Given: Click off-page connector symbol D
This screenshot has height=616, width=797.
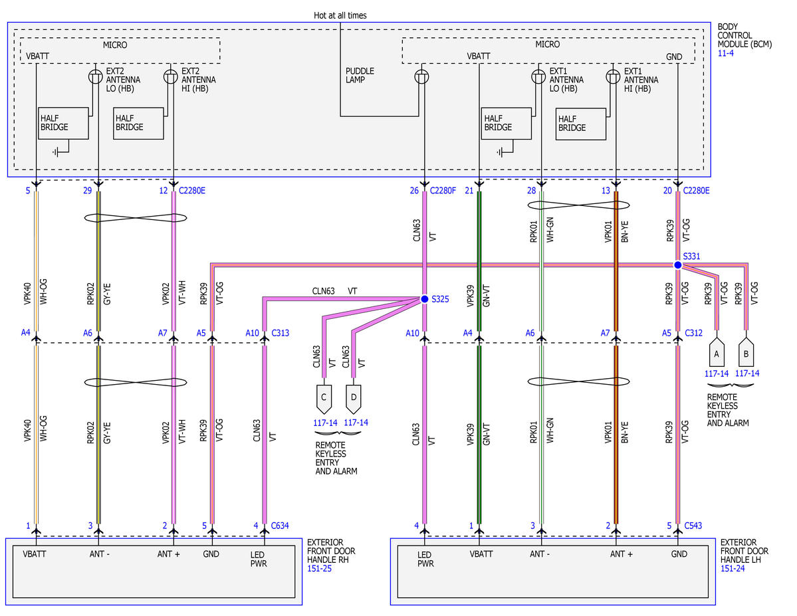Looking at the screenshot, I should click(x=354, y=399).
